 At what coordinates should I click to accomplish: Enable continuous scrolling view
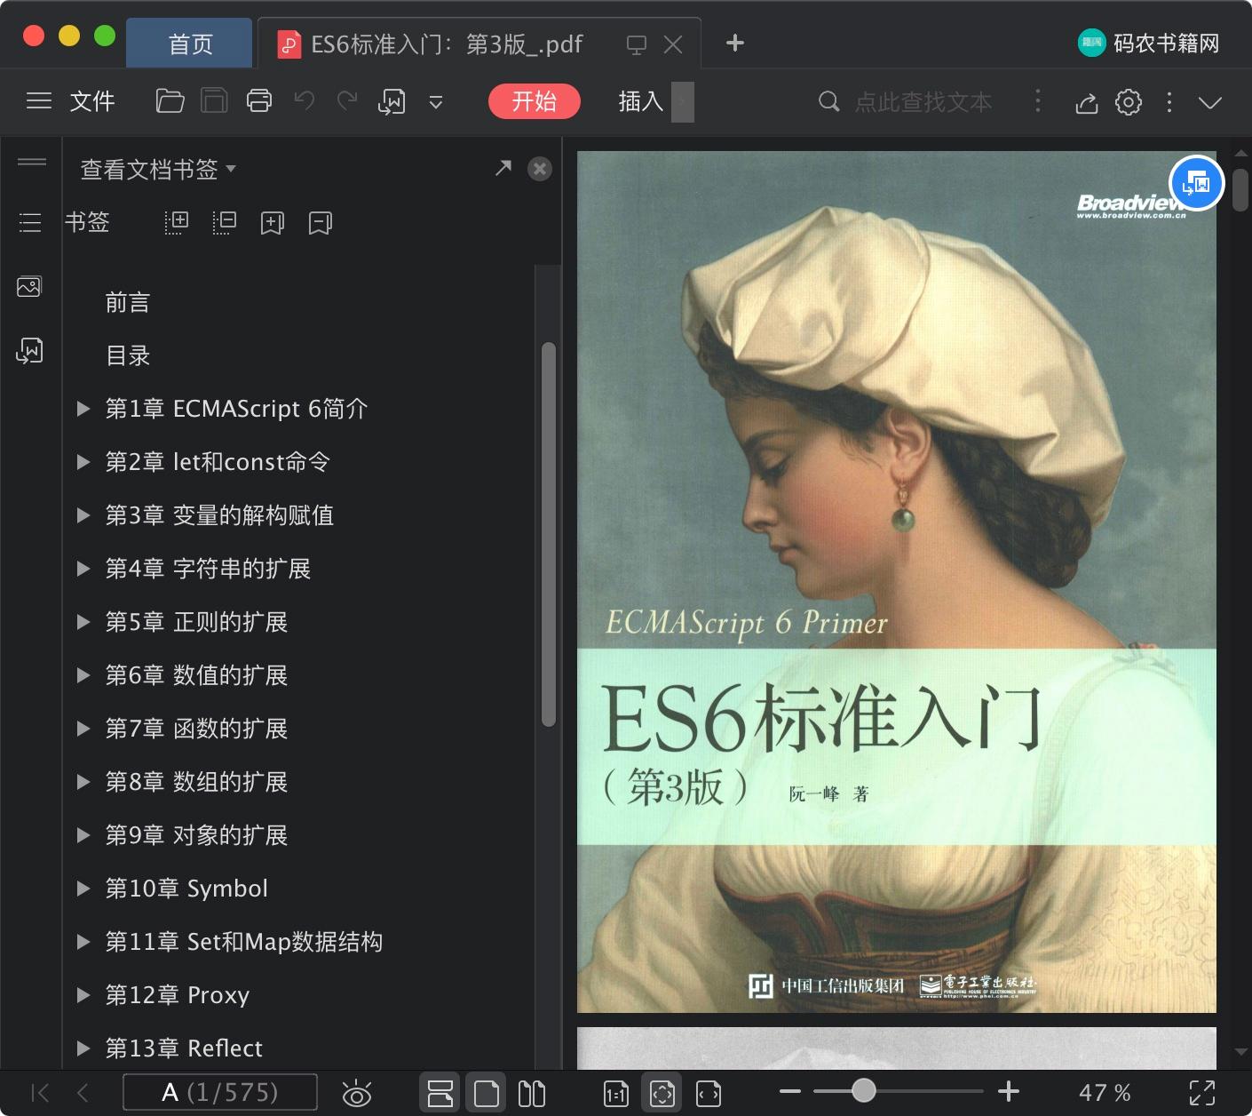click(440, 1093)
